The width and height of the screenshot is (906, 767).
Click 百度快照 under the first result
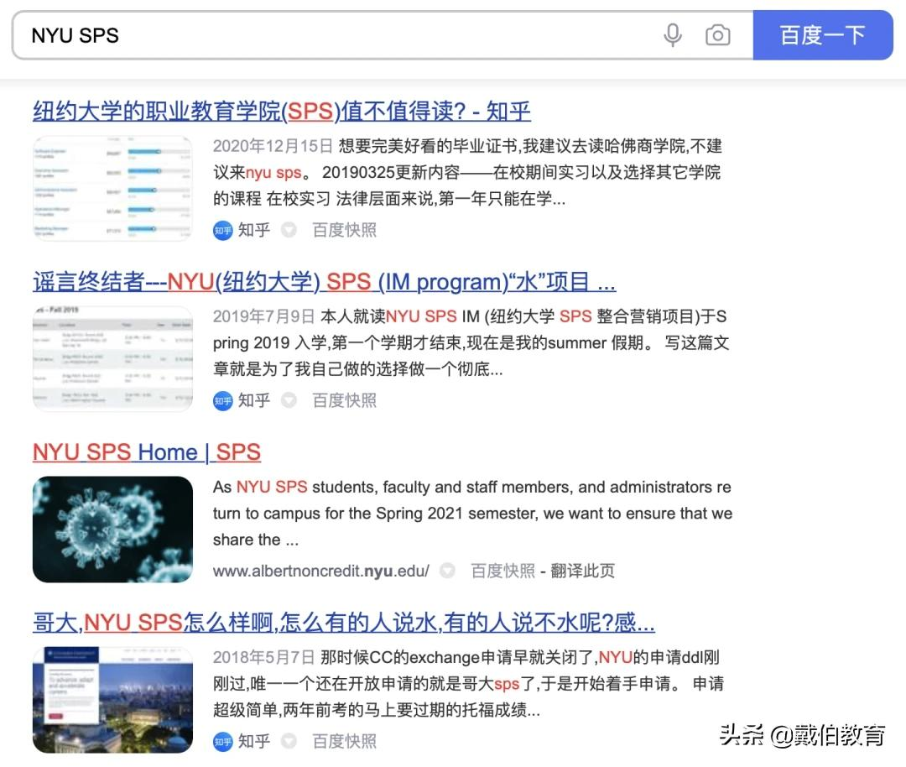[344, 229]
